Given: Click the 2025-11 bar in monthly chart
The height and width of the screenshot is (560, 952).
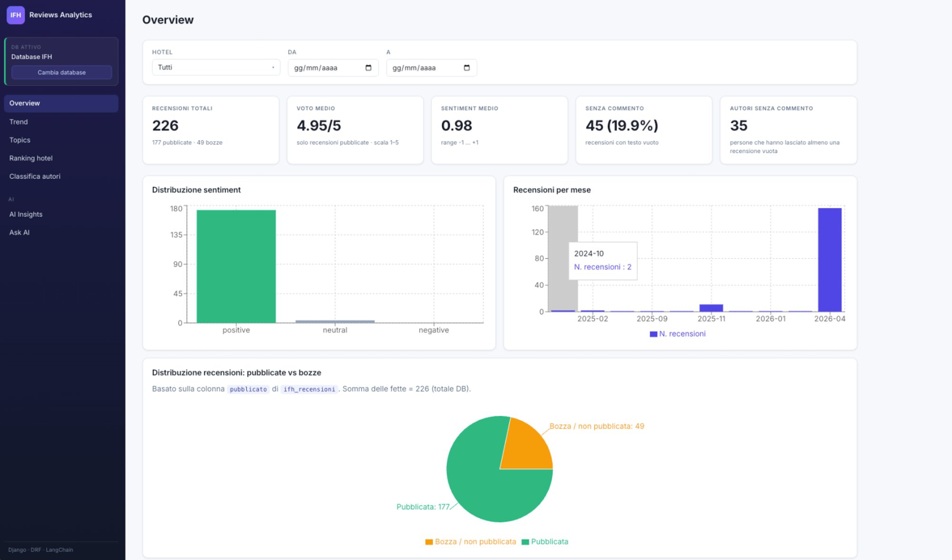Looking at the screenshot, I should point(711,308).
